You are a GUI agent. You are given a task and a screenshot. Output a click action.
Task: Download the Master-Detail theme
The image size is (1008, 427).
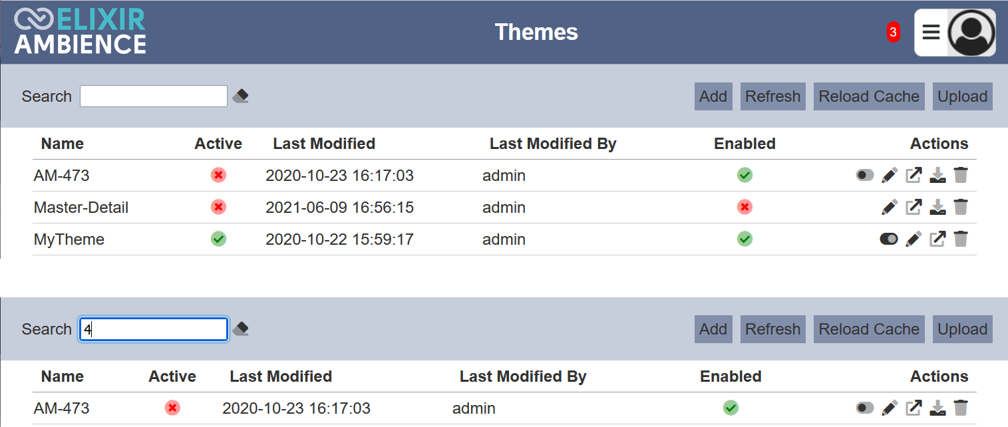tap(937, 208)
